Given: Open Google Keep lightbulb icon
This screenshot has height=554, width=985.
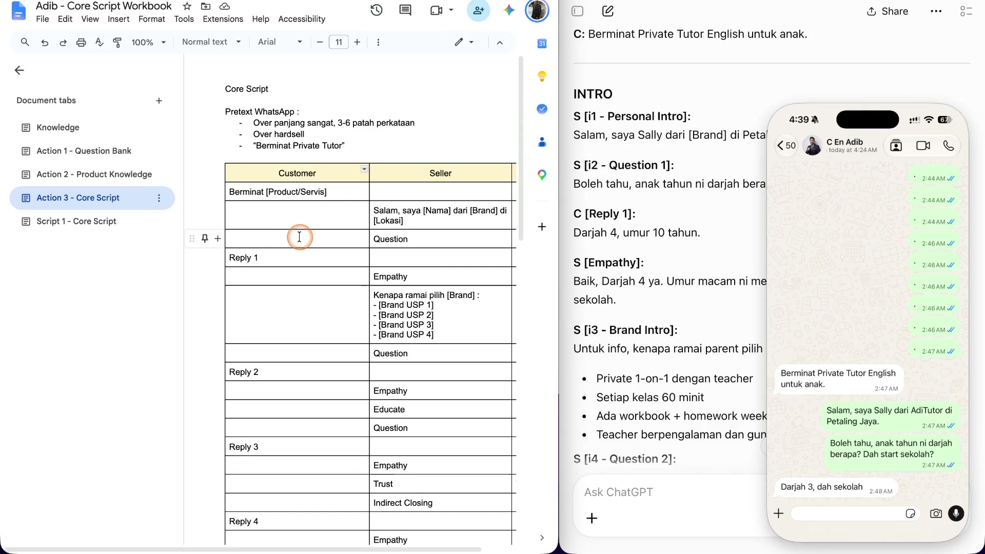Looking at the screenshot, I should (x=542, y=76).
